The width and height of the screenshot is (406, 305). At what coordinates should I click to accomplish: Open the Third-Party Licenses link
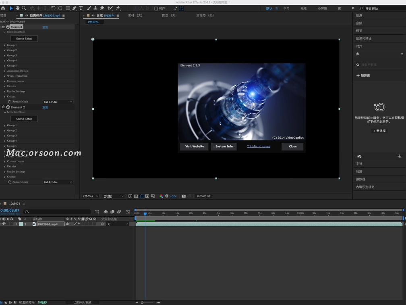258,146
